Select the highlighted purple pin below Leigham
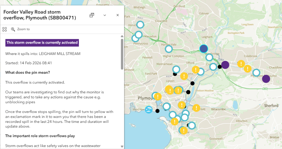Viewport: 282px width, 149px height. pyautogui.click(x=204, y=48)
